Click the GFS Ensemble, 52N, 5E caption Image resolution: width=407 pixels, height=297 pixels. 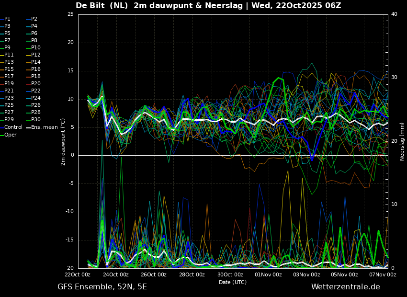(102, 286)
